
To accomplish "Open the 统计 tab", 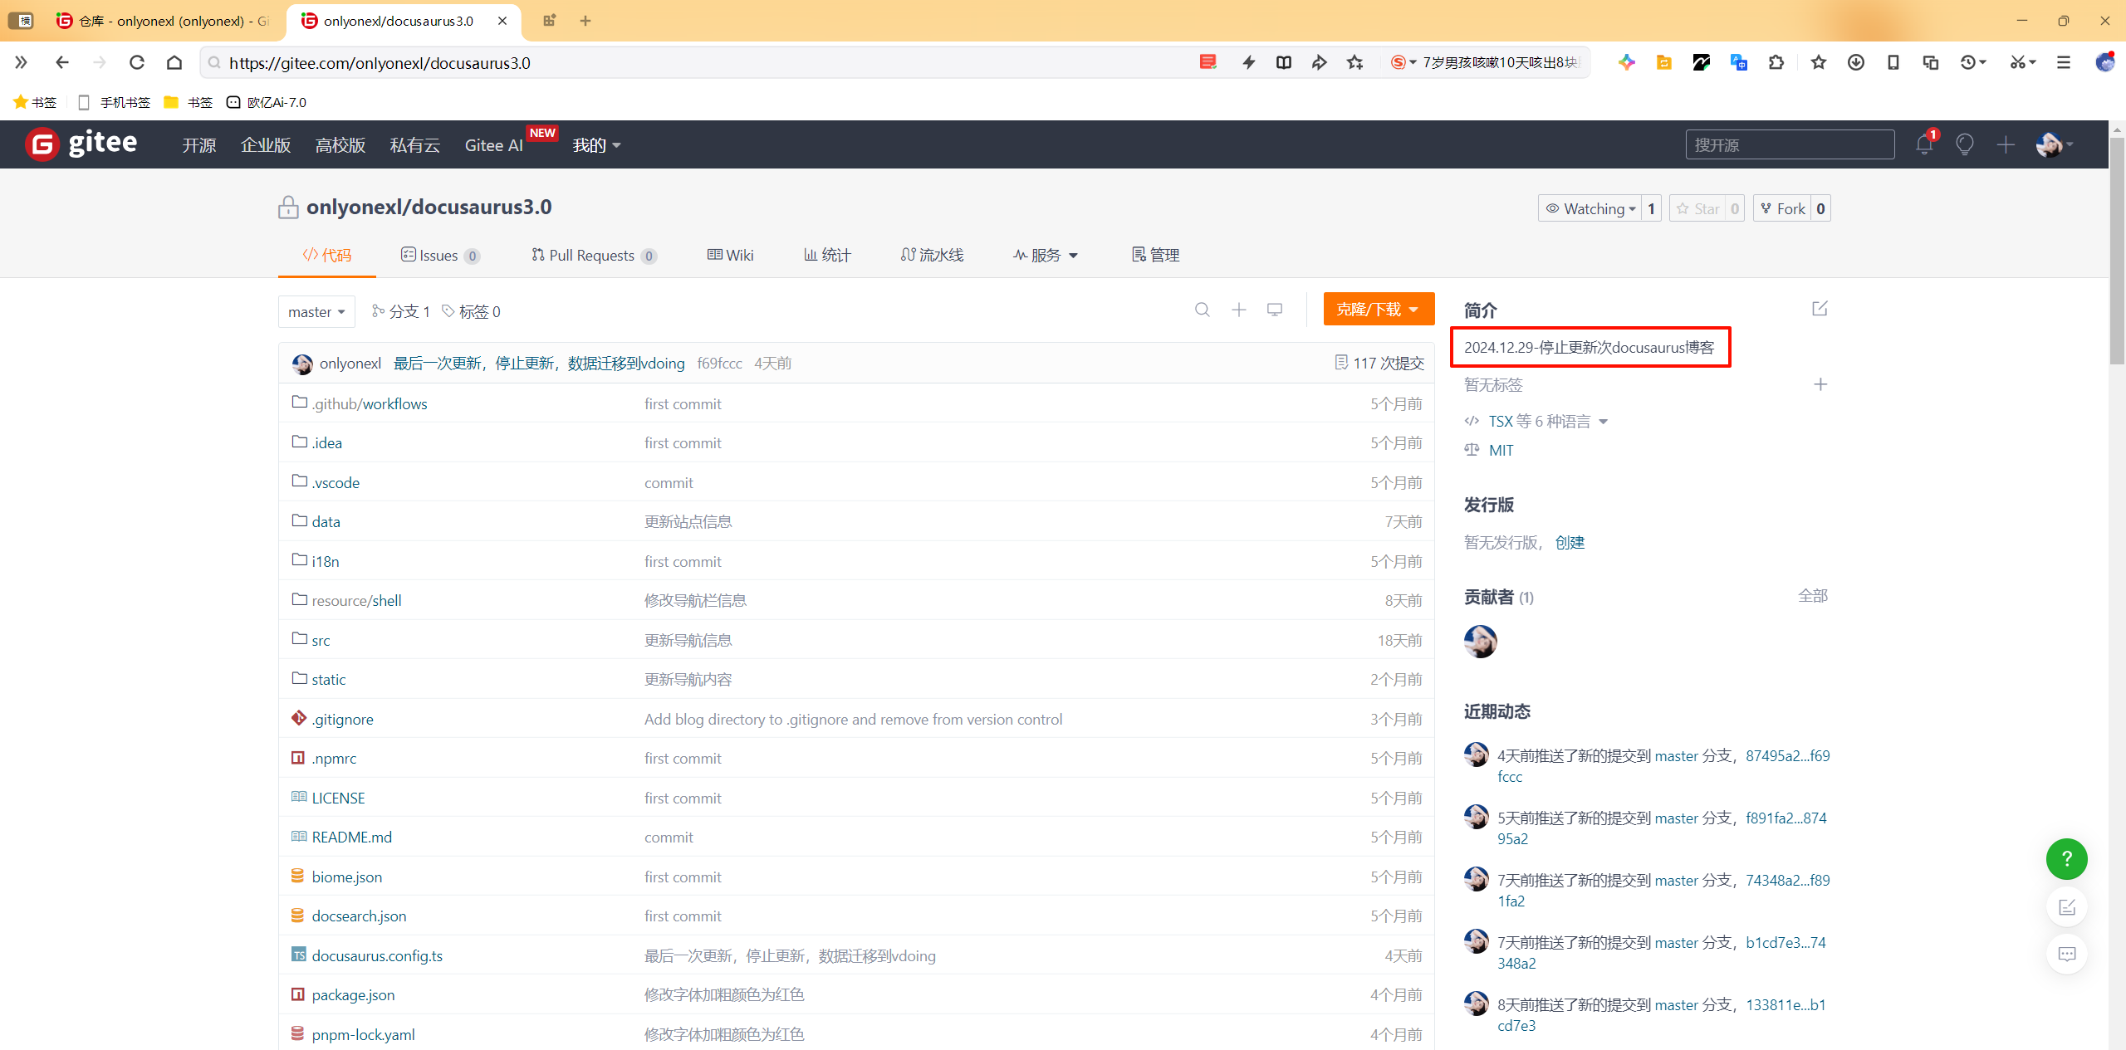I will pyautogui.click(x=827, y=255).
